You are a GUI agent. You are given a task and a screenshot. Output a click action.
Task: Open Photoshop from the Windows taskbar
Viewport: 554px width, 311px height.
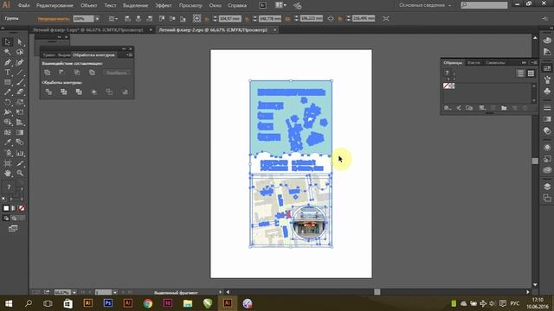point(107,303)
